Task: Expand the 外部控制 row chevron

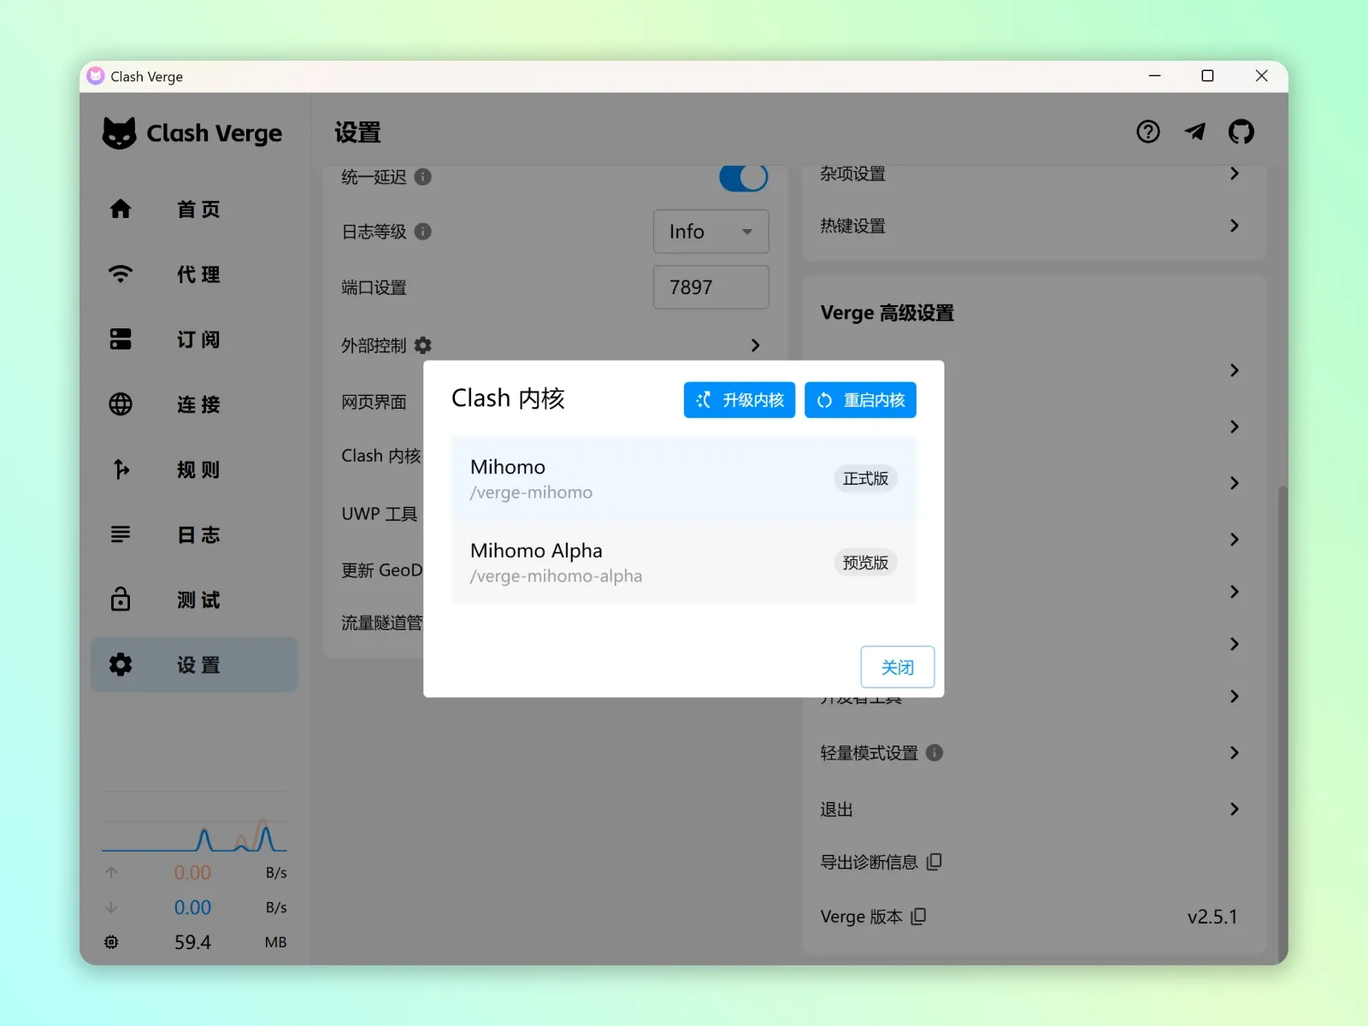Action: (x=755, y=345)
